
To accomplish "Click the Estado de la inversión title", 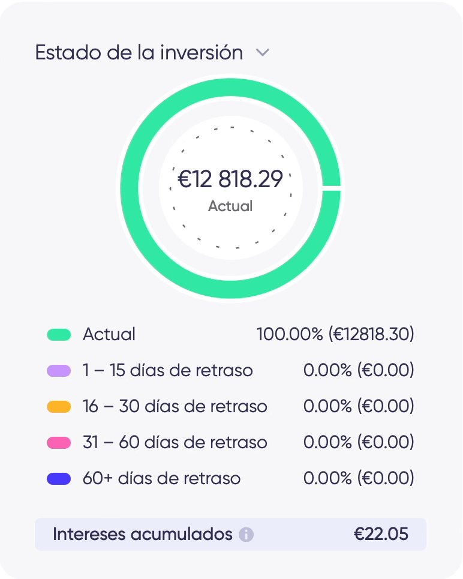I will click(139, 52).
